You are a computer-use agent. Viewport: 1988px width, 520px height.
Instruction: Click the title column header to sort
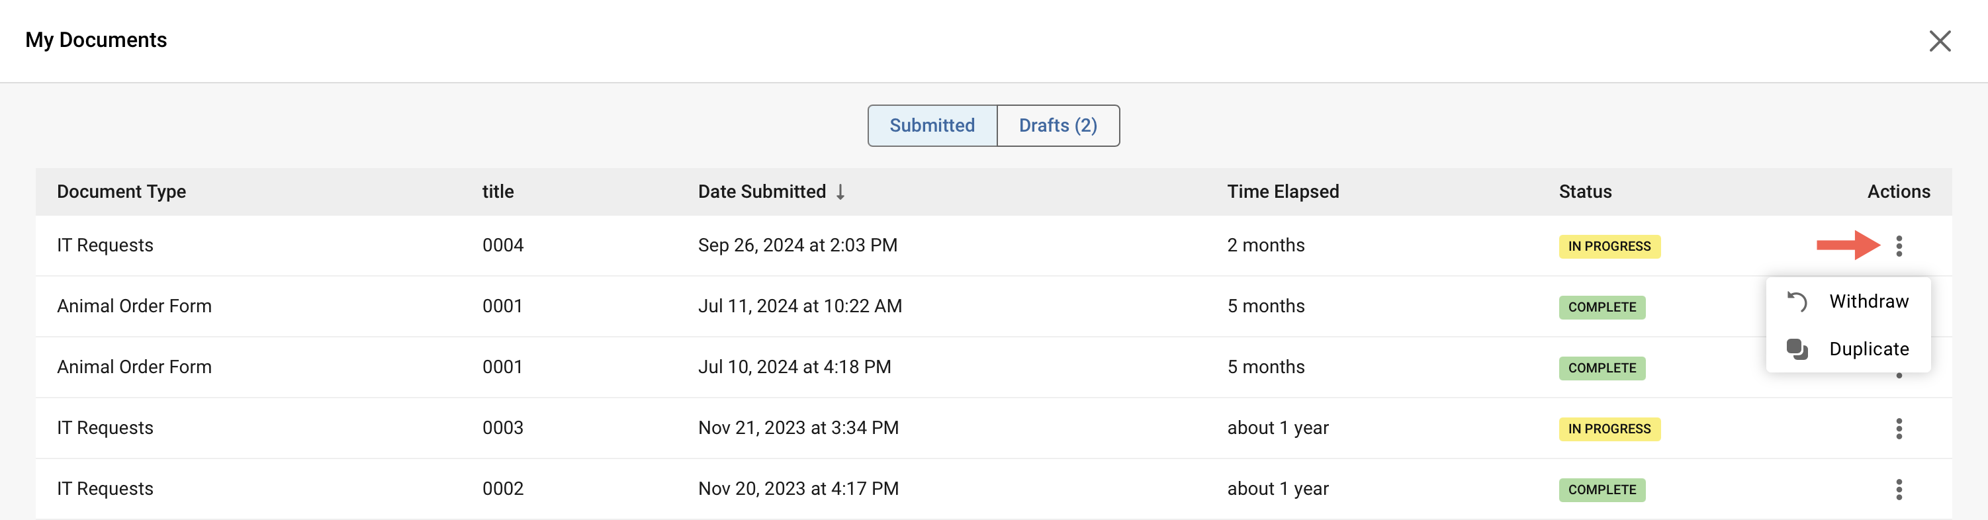[496, 191]
